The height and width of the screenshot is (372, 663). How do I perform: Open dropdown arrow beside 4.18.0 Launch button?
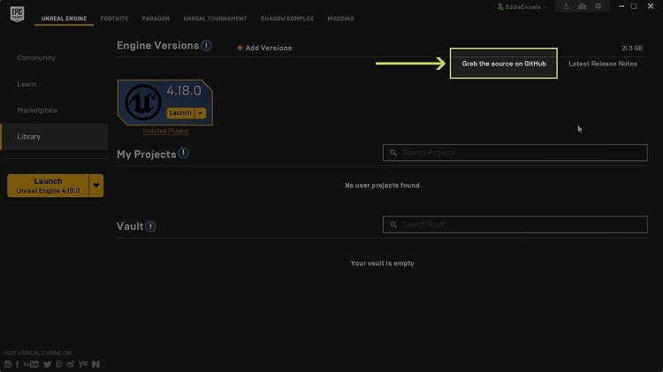pos(201,113)
